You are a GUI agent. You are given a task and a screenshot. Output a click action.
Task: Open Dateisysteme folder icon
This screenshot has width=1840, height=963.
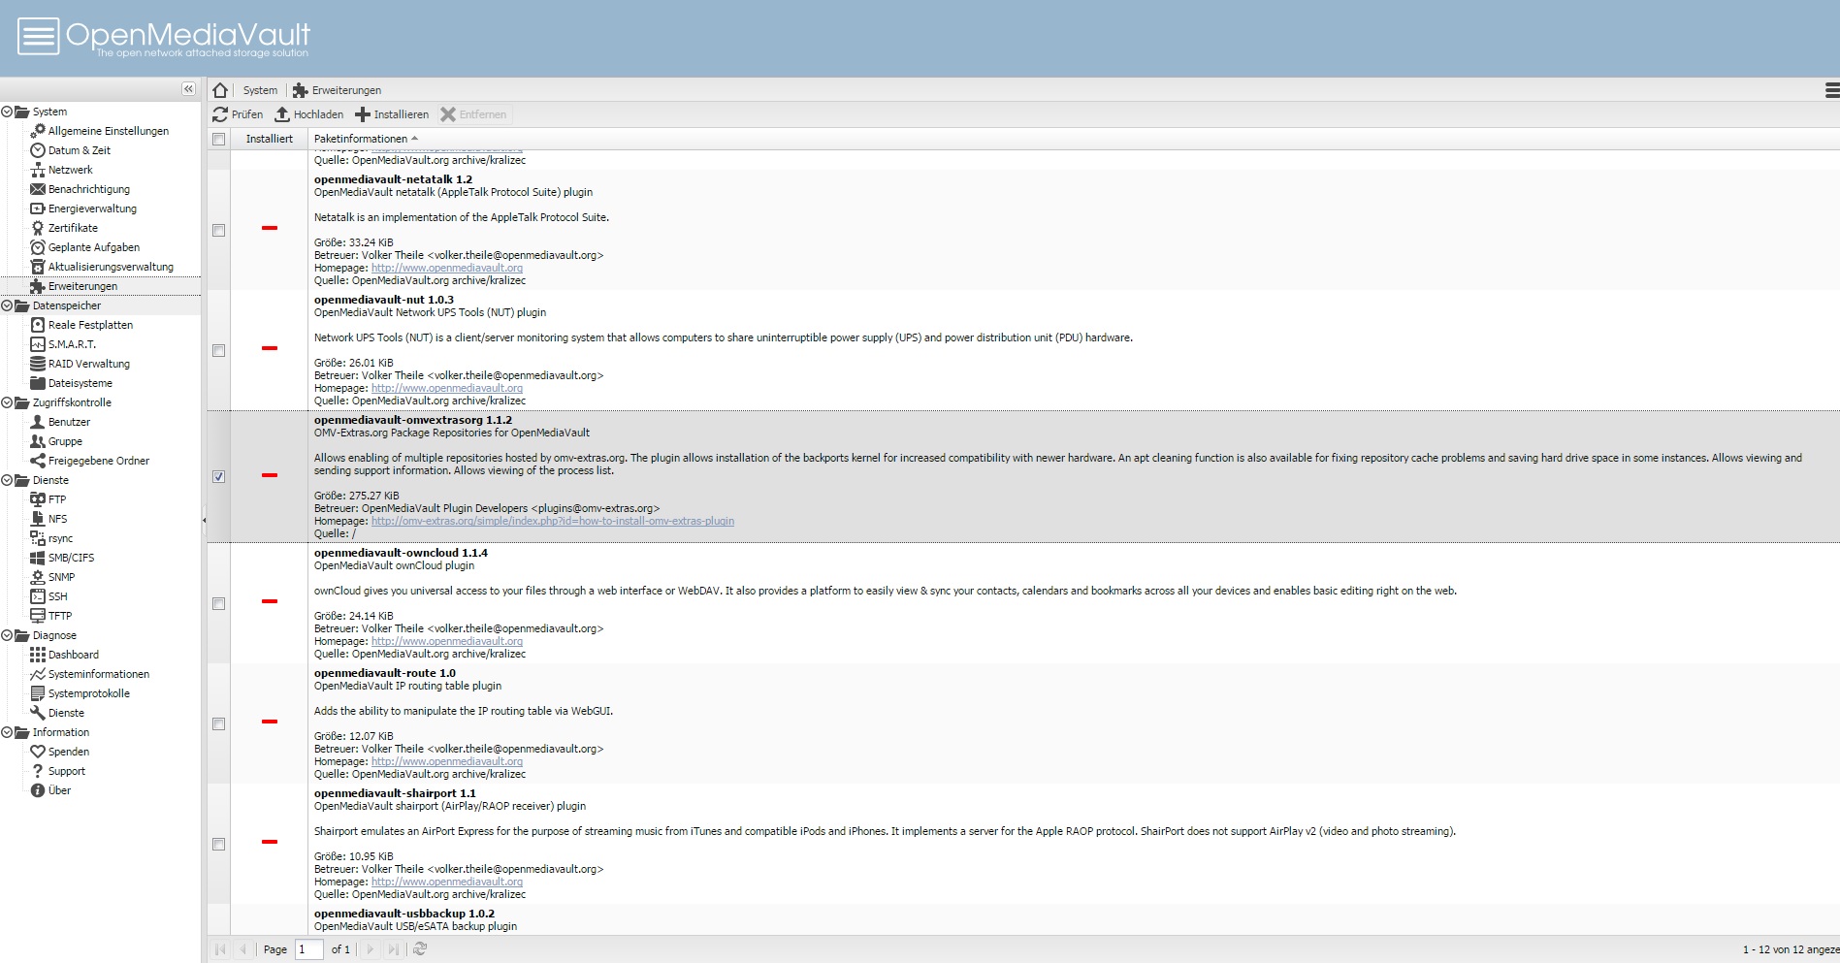[38, 383]
